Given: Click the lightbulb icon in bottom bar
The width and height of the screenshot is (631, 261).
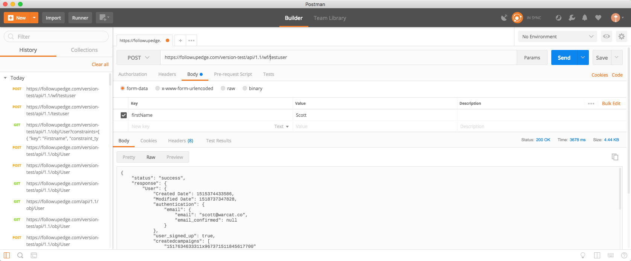Looking at the screenshot, I should pyautogui.click(x=583, y=255).
